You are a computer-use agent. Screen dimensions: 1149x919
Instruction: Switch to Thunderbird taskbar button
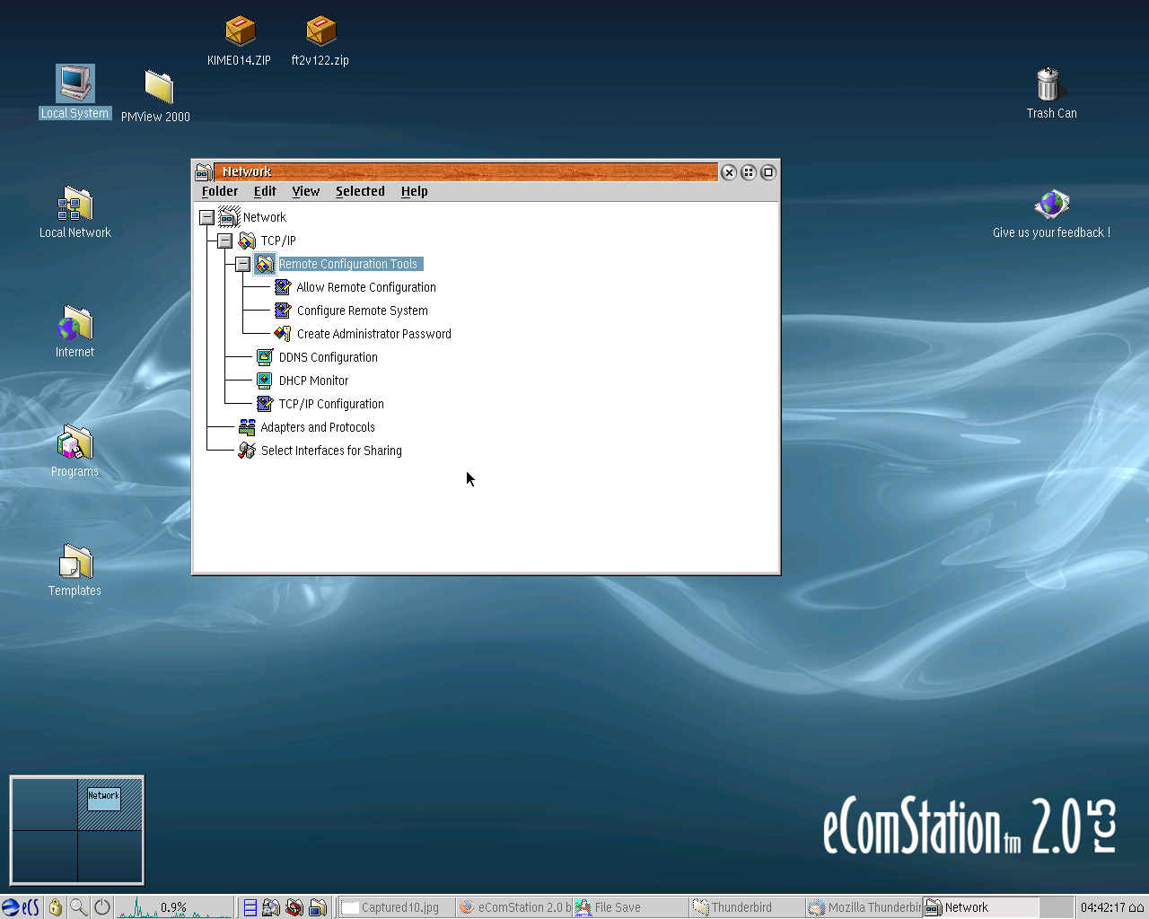click(741, 907)
